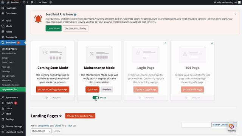Click Add New Landing Page button
This screenshot has height=136, width=242.
(80, 116)
